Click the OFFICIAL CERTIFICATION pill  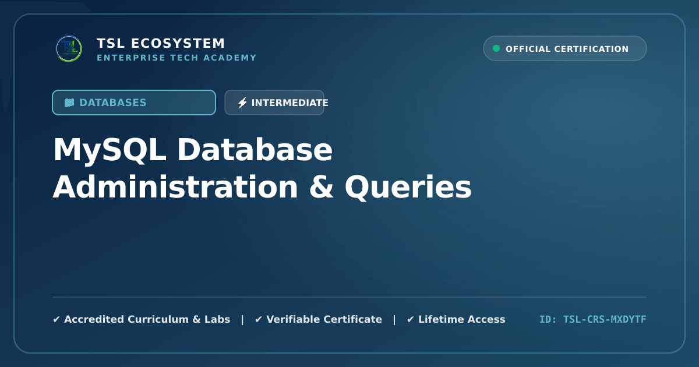565,49
